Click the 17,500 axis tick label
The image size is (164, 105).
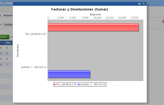click(x=134, y=17)
